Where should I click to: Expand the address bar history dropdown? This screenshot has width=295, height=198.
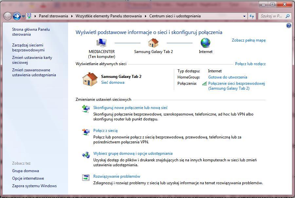coord(244,16)
